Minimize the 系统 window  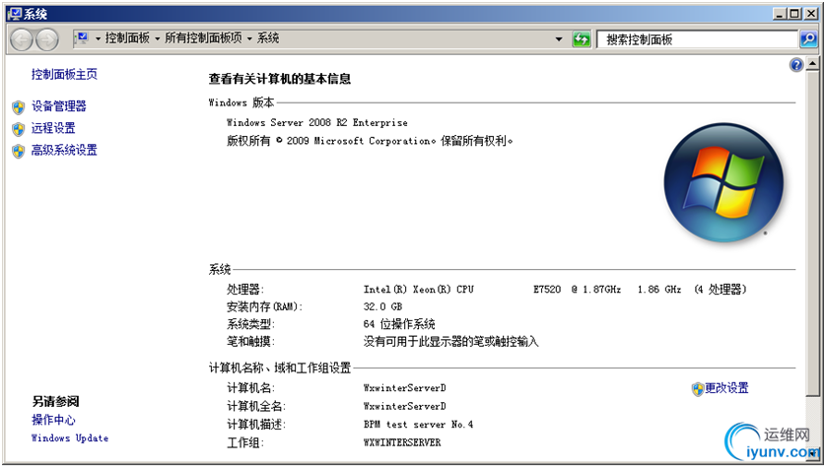pos(779,14)
